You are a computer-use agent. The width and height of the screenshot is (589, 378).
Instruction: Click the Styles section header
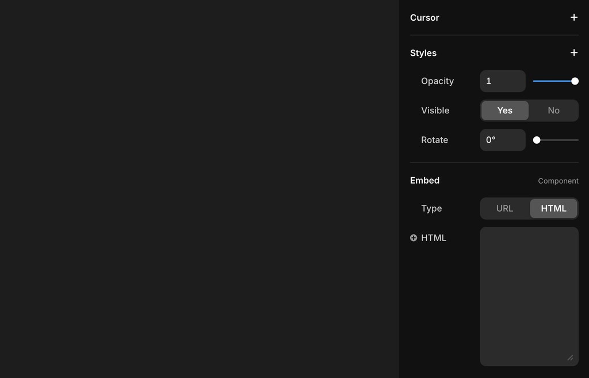click(423, 53)
